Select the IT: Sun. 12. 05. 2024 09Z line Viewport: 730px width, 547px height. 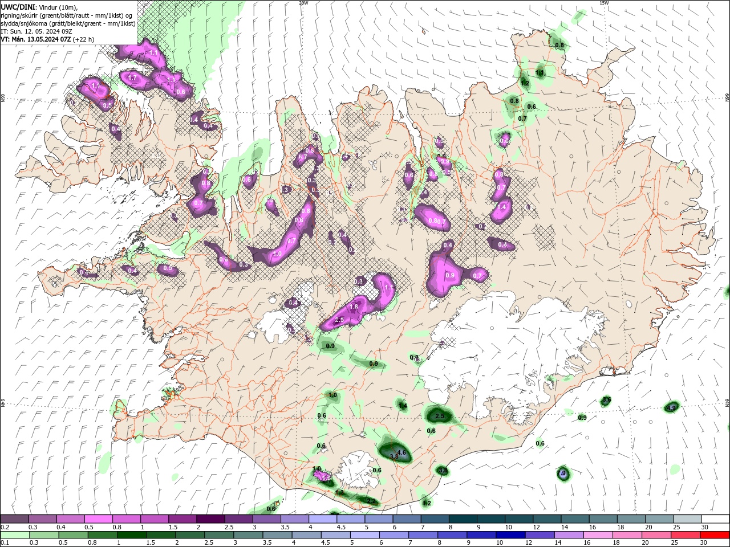(x=36, y=31)
